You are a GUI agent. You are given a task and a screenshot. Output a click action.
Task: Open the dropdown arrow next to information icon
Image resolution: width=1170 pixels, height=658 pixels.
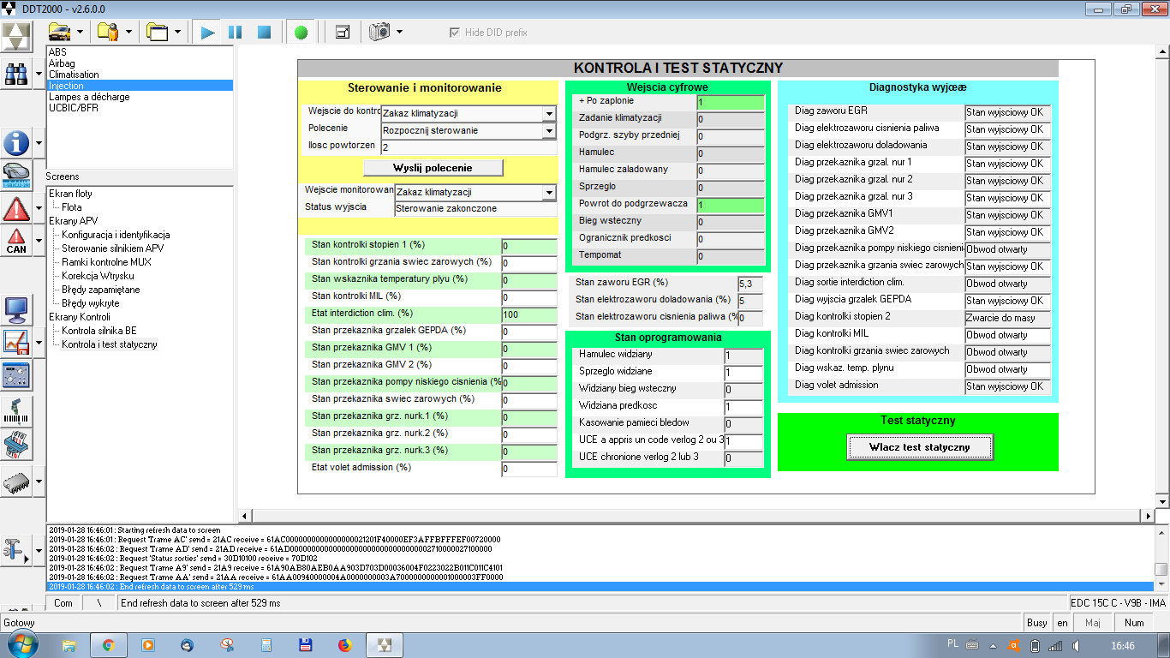[x=39, y=143]
